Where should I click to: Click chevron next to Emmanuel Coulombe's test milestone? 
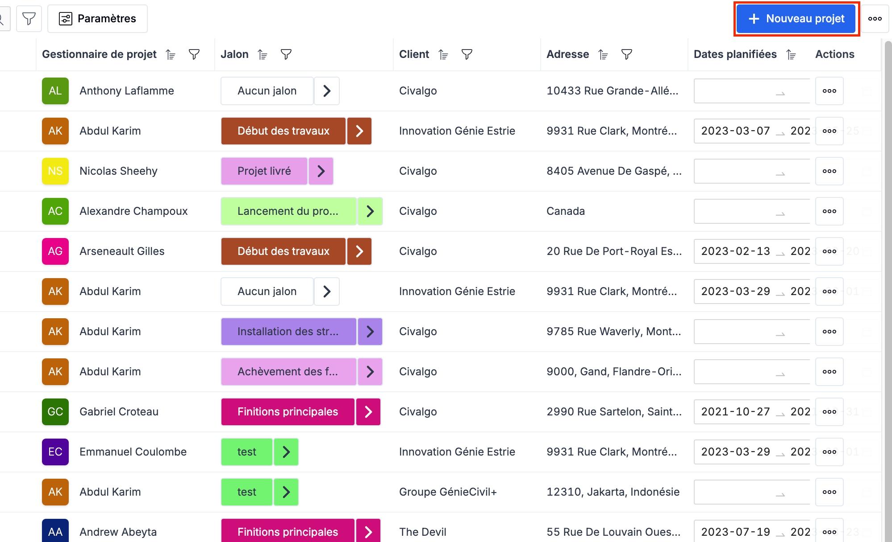point(286,452)
